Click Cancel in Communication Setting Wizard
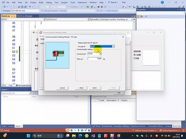The height and width of the screenshot is (139, 186). point(62,88)
